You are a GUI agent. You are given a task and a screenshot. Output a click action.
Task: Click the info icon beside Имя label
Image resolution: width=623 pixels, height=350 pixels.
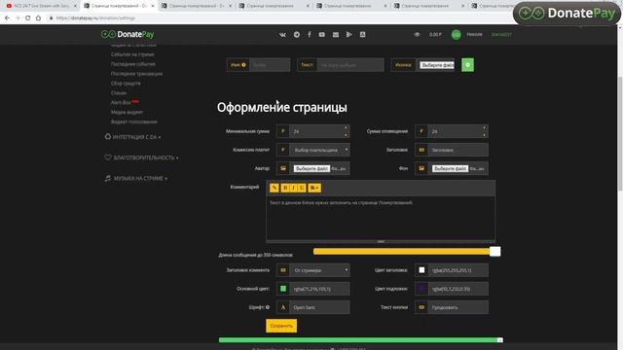coord(243,65)
